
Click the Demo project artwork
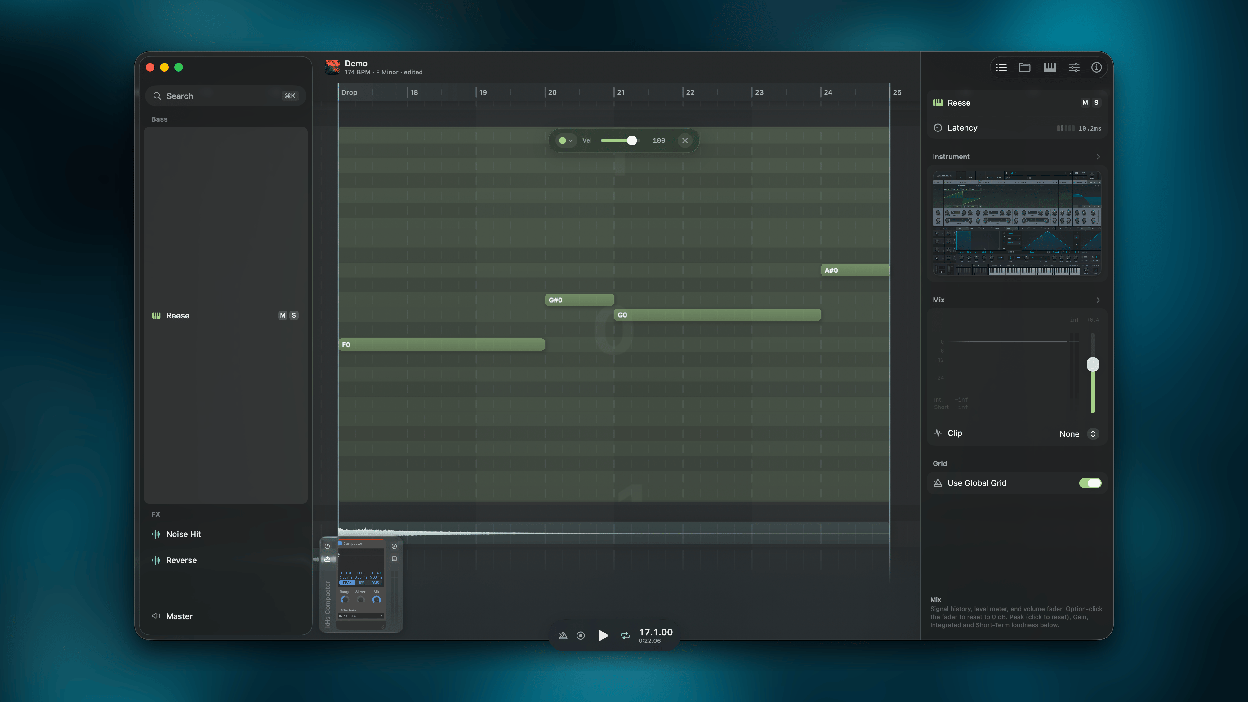332,67
